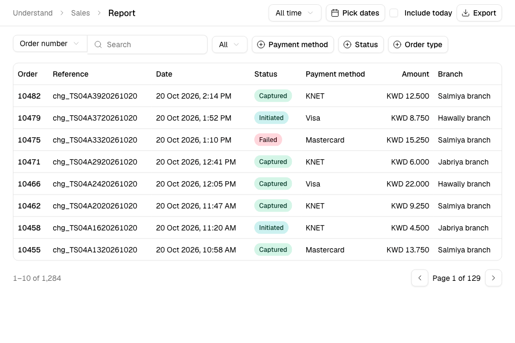This screenshot has height=343, width=515.
Task: Click date 20 Oct 2026, 2:14 PM
Action: (x=194, y=96)
